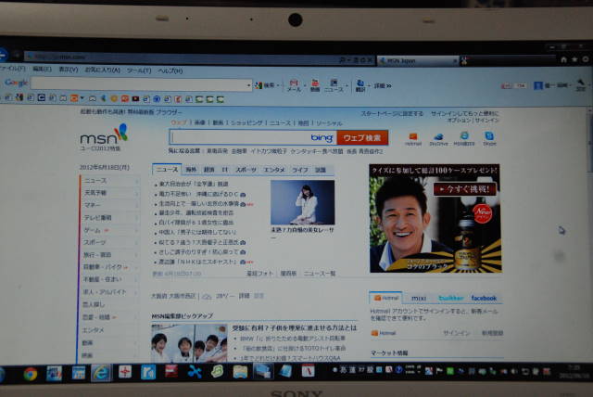This screenshot has height=397, width=593.
Task: Open the Hotmail icon beside Bing search
Action: [413, 139]
